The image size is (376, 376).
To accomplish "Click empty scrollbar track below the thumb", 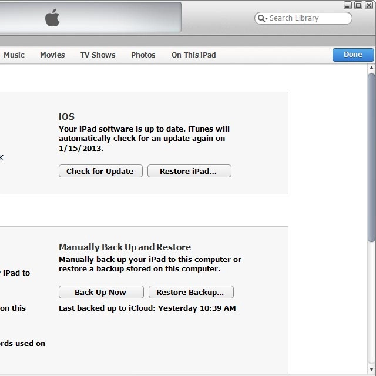I will (x=371, y=305).
